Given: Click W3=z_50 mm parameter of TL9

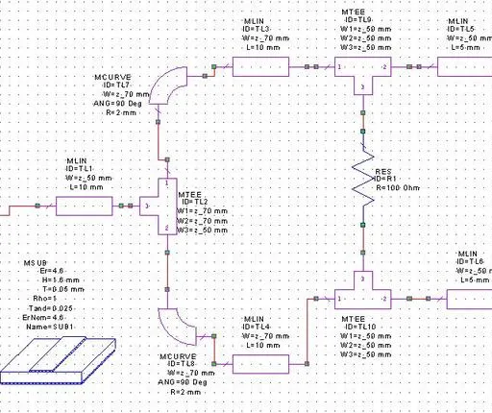Looking at the screenshot, I should [365, 47].
